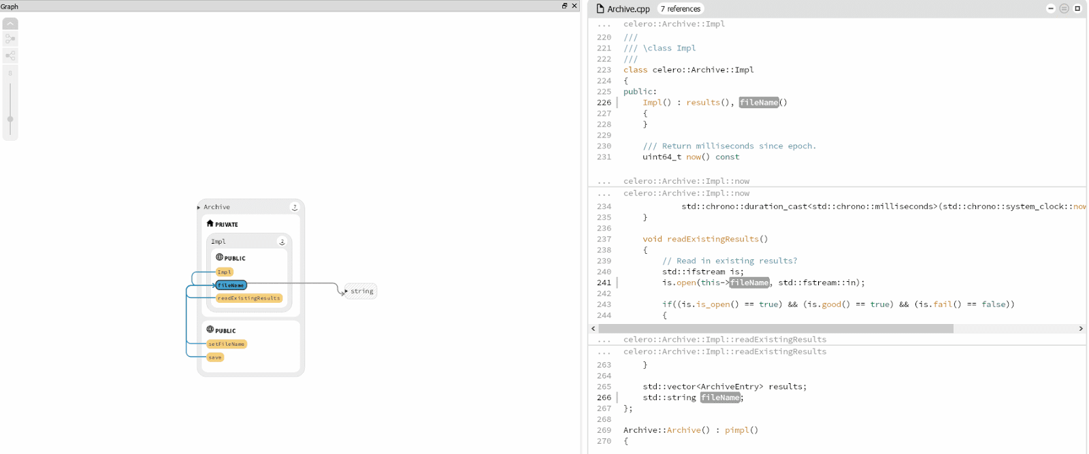
Task: Open the string type node
Action: (361, 291)
